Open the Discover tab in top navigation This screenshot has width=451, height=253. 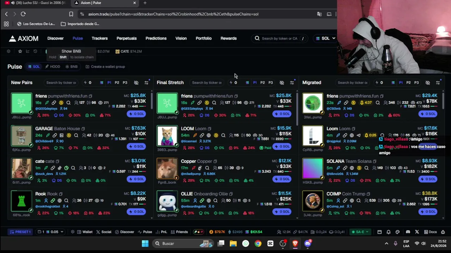55,38
